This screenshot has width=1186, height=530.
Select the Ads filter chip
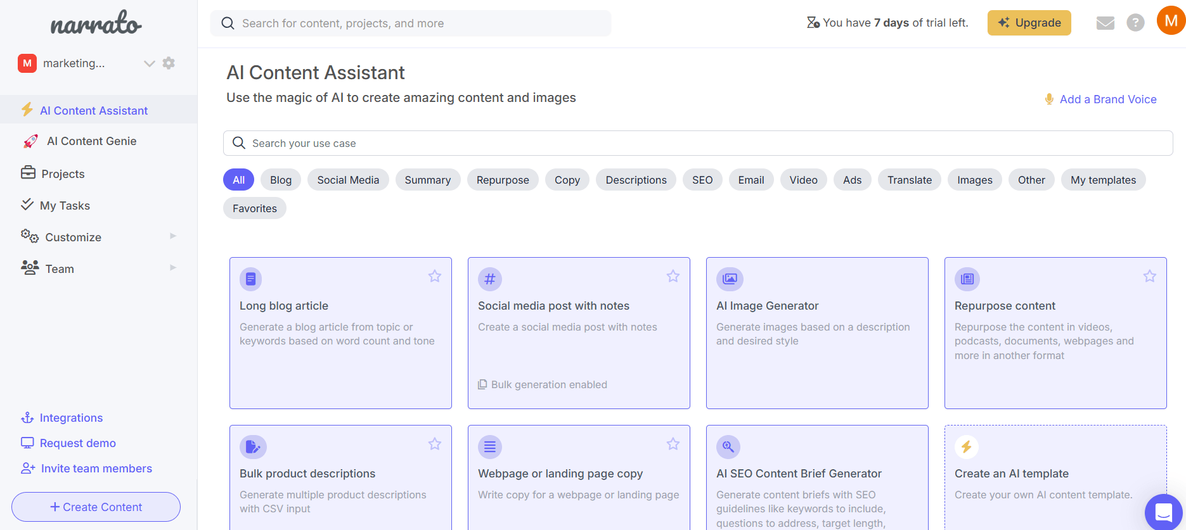(x=852, y=180)
